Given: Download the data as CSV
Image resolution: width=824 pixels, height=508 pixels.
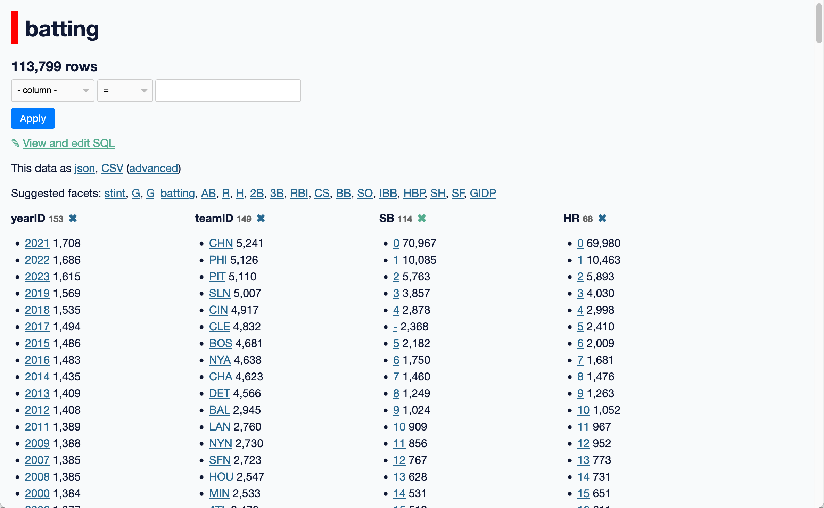Looking at the screenshot, I should click(112, 168).
